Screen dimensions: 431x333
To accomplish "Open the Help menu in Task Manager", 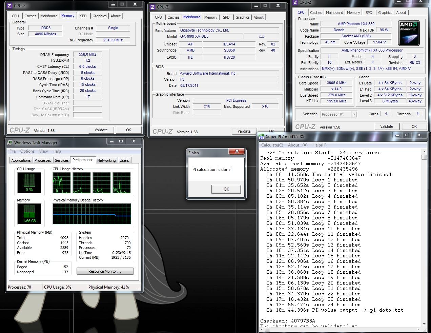I will [57, 151].
